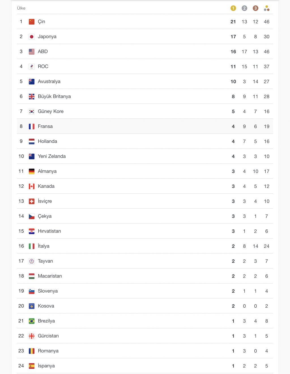Click the Kosovo flag icon
The height and width of the screenshot is (374, 290).
[x=32, y=306]
